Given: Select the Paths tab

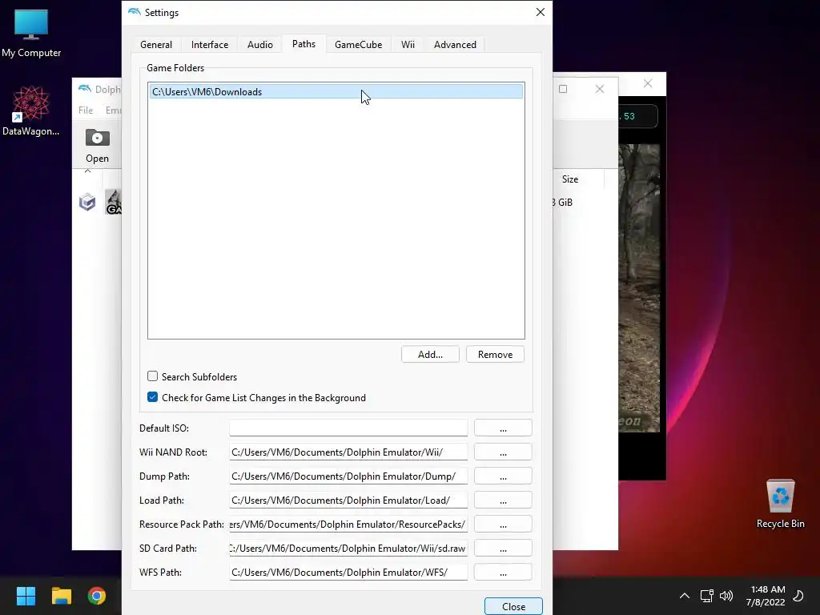Looking at the screenshot, I should (x=303, y=44).
